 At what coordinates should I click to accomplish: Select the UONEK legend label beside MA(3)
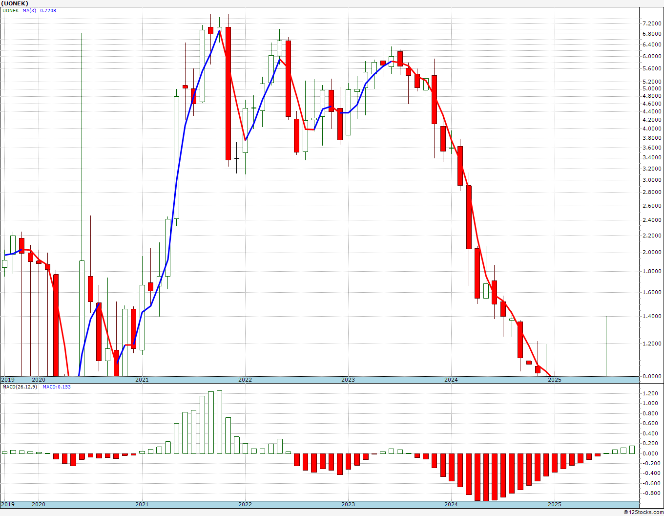tap(10, 10)
